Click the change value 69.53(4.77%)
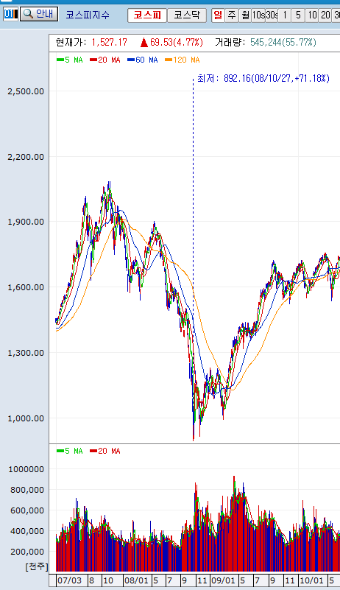The width and height of the screenshot is (340, 590). (x=177, y=42)
